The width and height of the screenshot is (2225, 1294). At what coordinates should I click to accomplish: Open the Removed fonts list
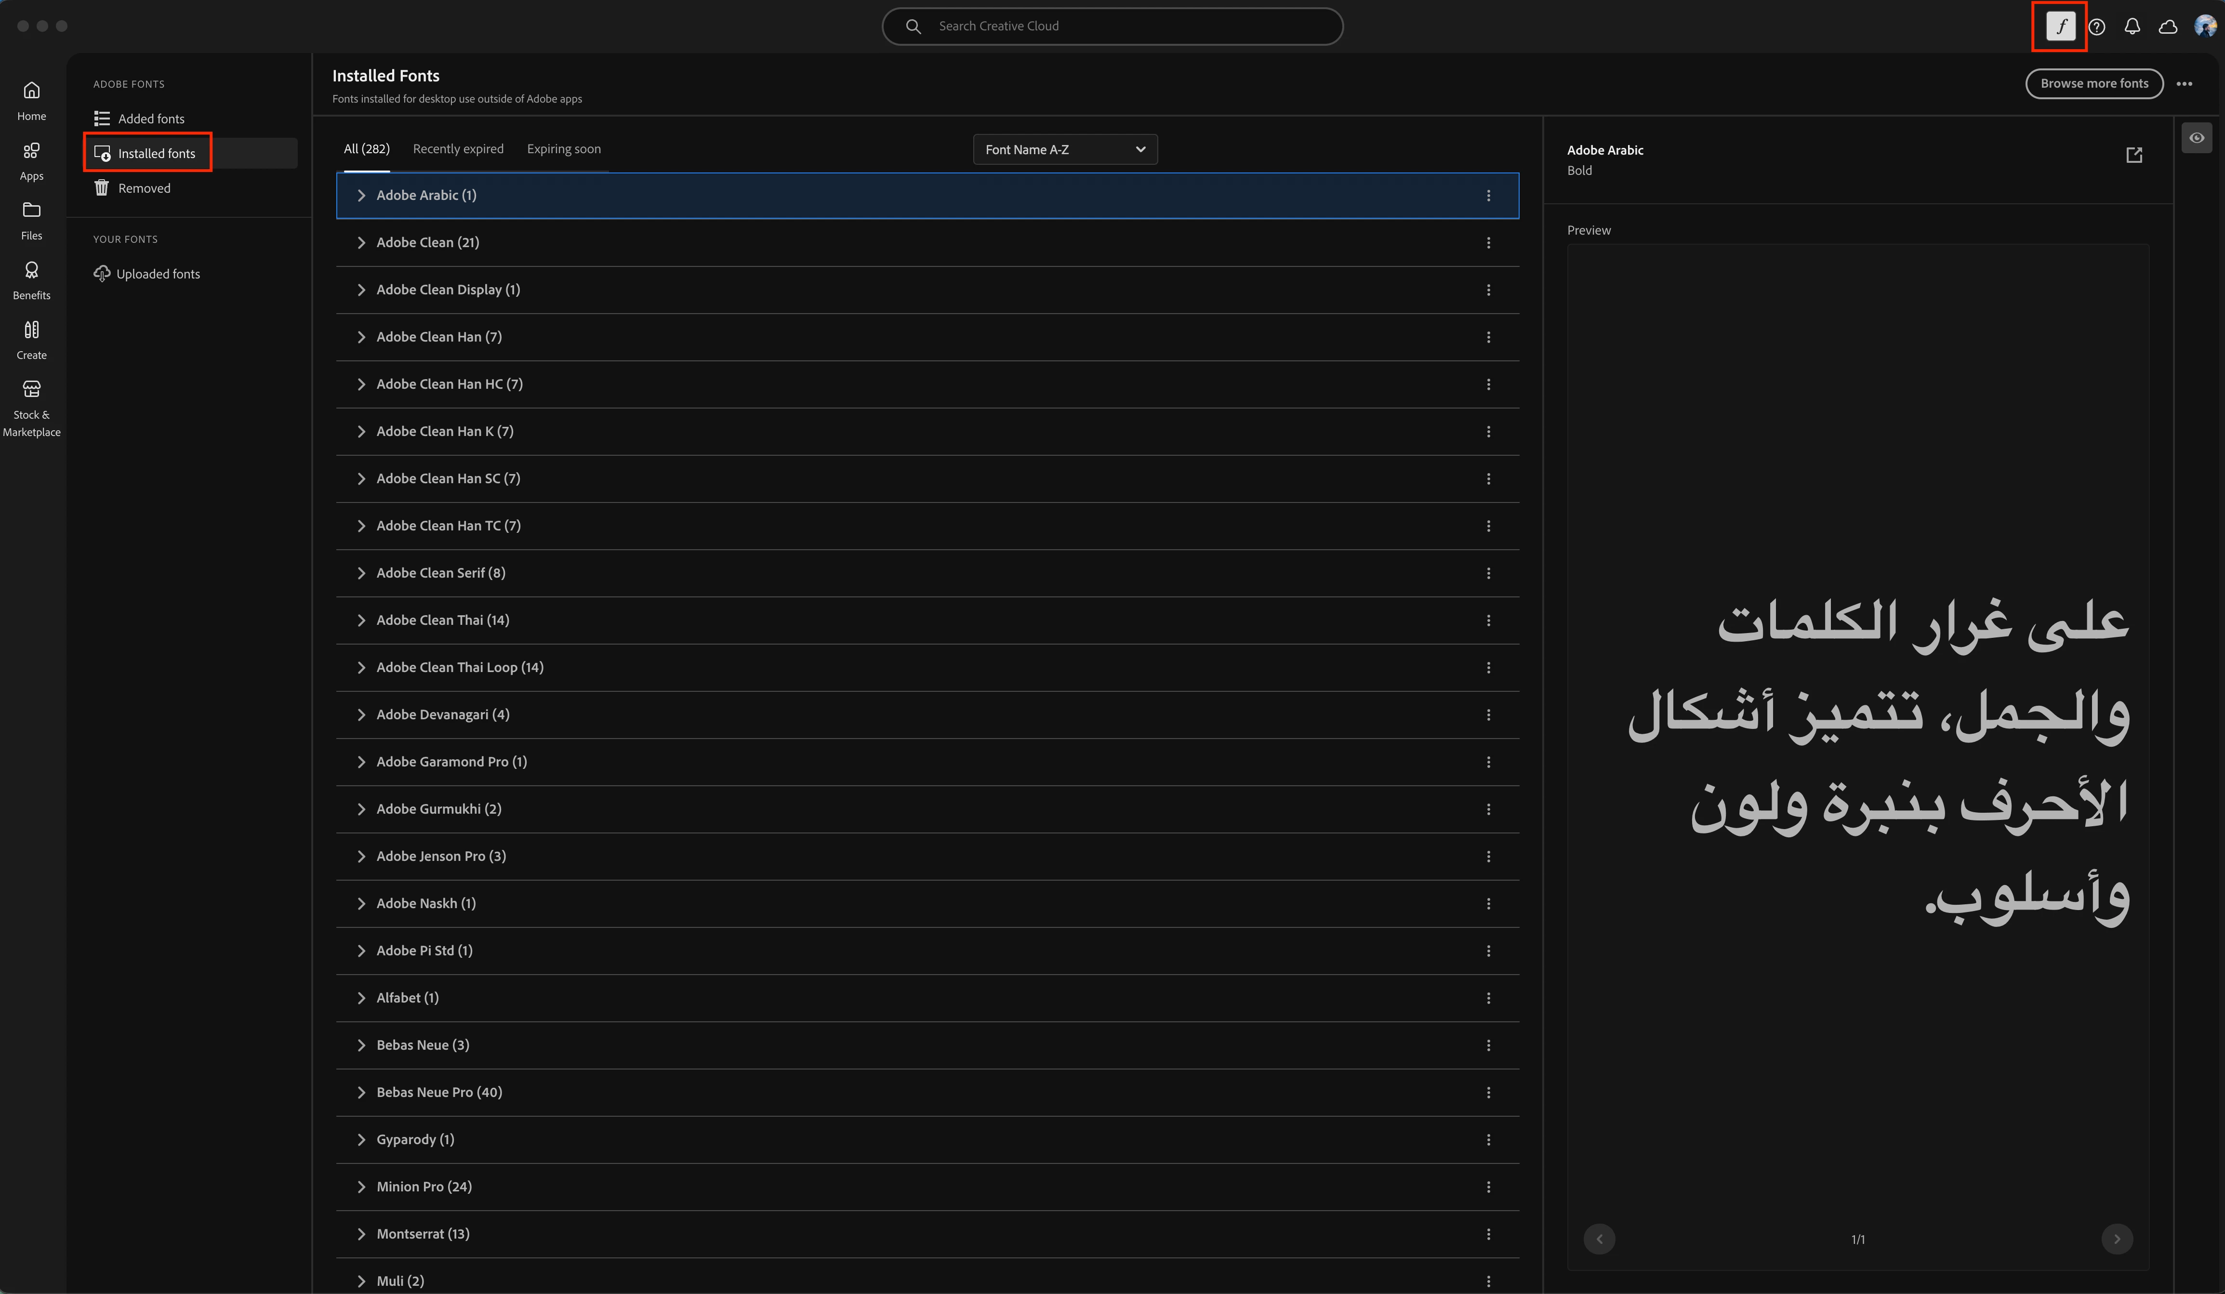coord(144,188)
